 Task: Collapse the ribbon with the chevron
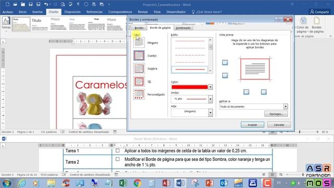click(x=330, y=36)
